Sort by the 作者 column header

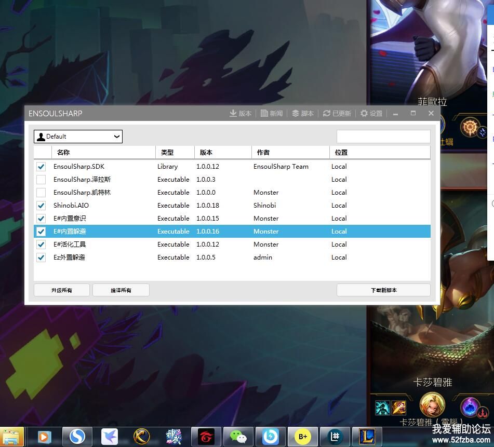click(290, 152)
